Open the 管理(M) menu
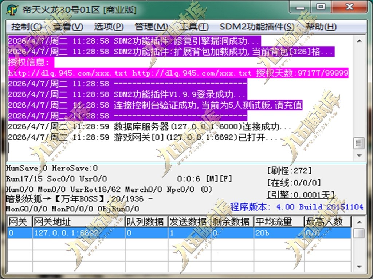The height and width of the screenshot is (279, 373). coord(151,27)
